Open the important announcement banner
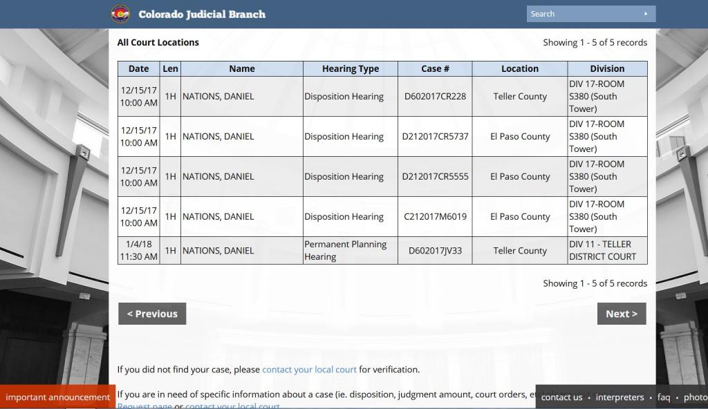708x409 pixels. click(x=57, y=397)
